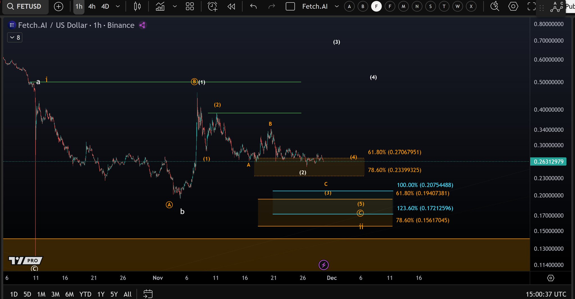Click the add symbol plus icon
575x299 pixels.
click(58, 6)
